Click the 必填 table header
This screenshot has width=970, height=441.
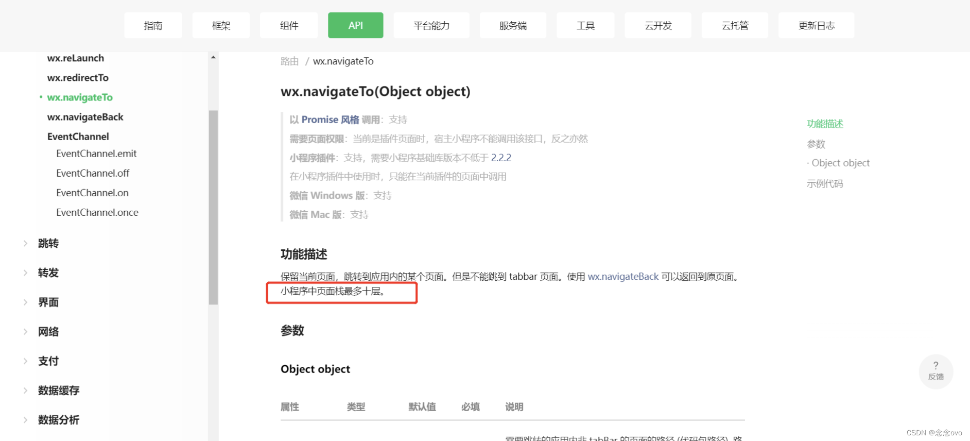click(x=471, y=407)
